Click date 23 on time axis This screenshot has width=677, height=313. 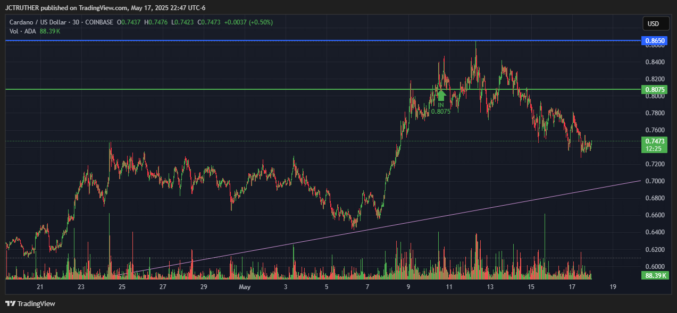81,287
